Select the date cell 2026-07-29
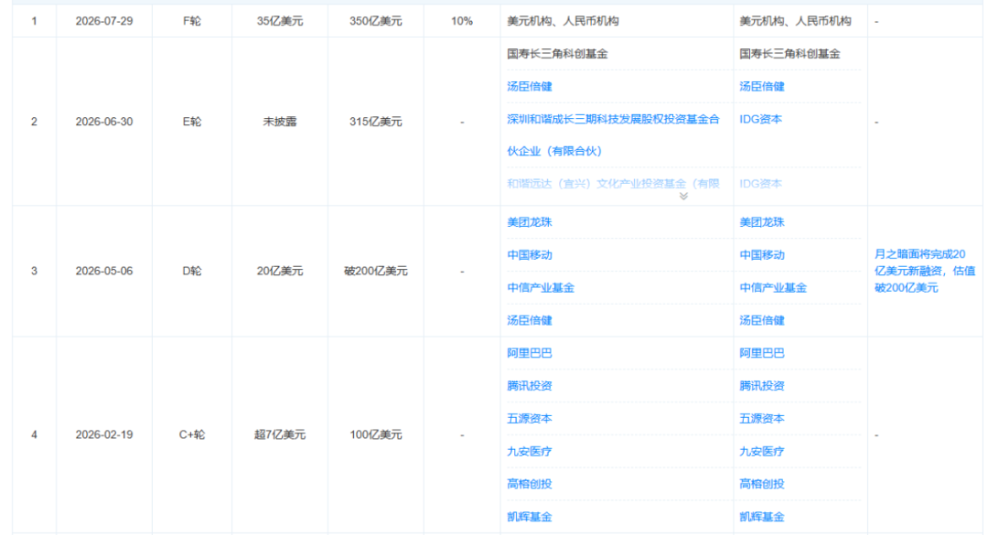988x535 pixels. (104, 21)
